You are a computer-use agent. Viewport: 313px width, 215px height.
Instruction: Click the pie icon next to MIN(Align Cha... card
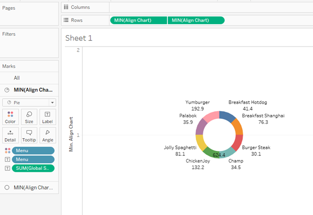coord(7,90)
